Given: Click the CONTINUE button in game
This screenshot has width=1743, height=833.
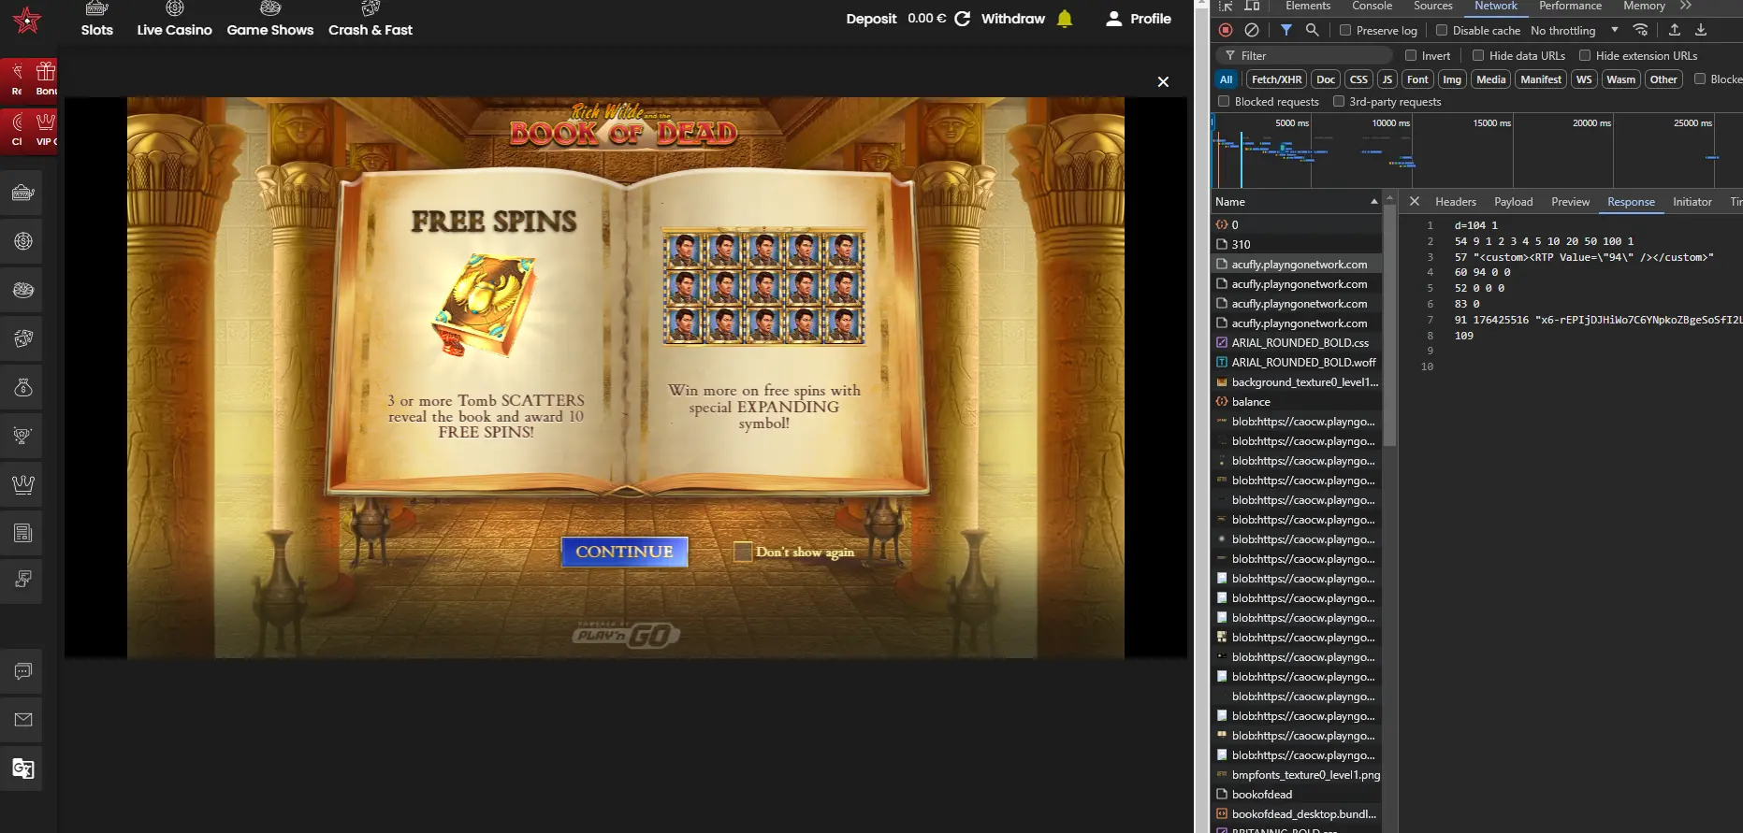Looking at the screenshot, I should coord(624,552).
